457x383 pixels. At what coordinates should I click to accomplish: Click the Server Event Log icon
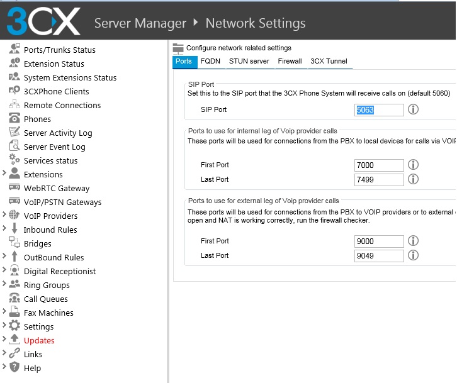coord(14,145)
